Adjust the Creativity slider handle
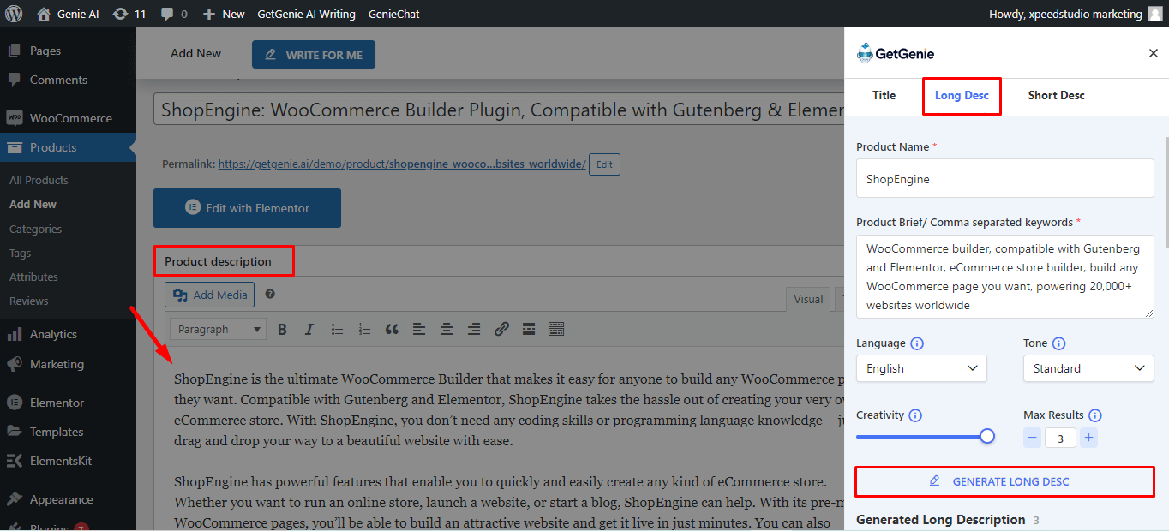 (987, 436)
